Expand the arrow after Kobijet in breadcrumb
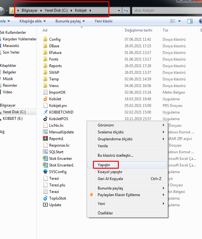 pos(90,10)
